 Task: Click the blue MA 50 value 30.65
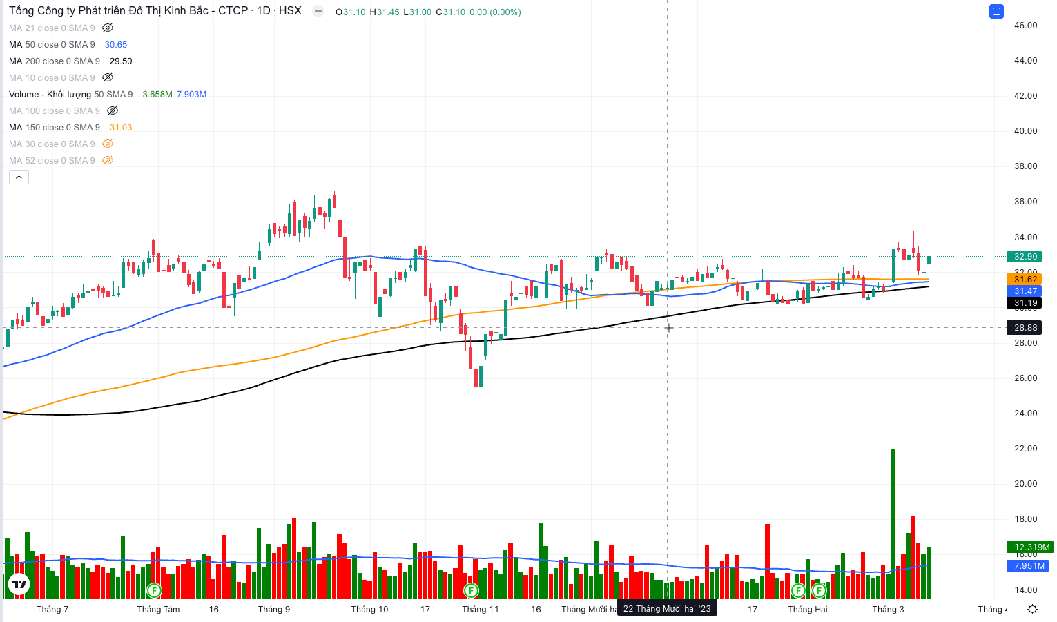(116, 45)
